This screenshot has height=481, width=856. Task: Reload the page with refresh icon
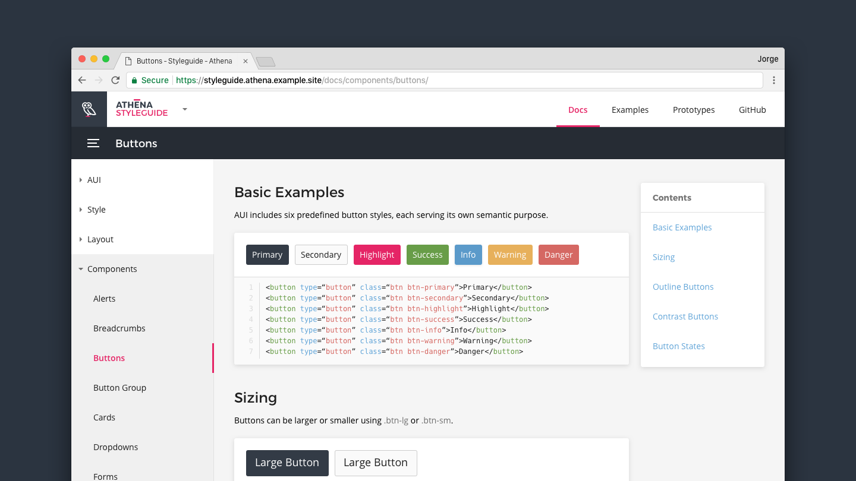click(115, 80)
